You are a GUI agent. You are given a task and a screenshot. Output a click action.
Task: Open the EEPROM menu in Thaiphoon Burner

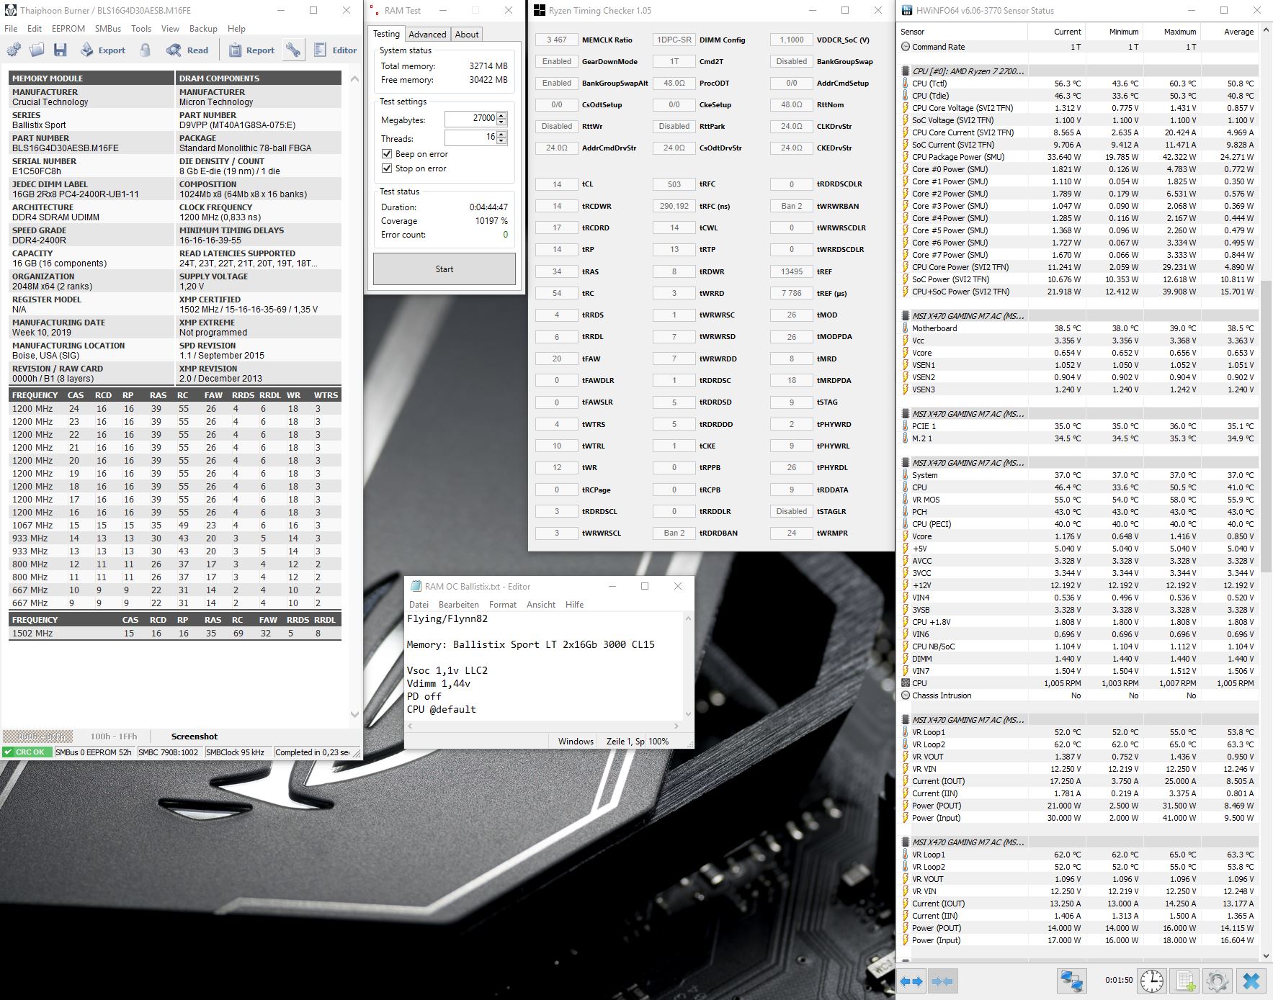pyautogui.click(x=68, y=29)
